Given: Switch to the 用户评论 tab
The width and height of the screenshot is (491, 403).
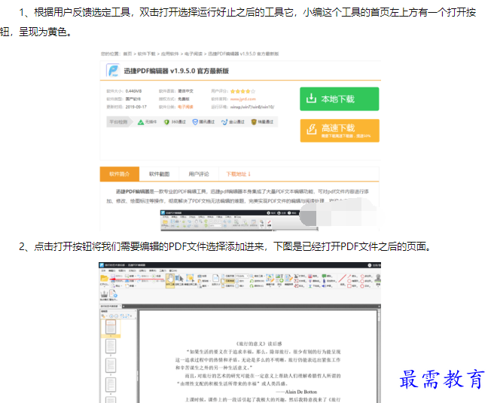Looking at the screenshot, I should [199, 174].
